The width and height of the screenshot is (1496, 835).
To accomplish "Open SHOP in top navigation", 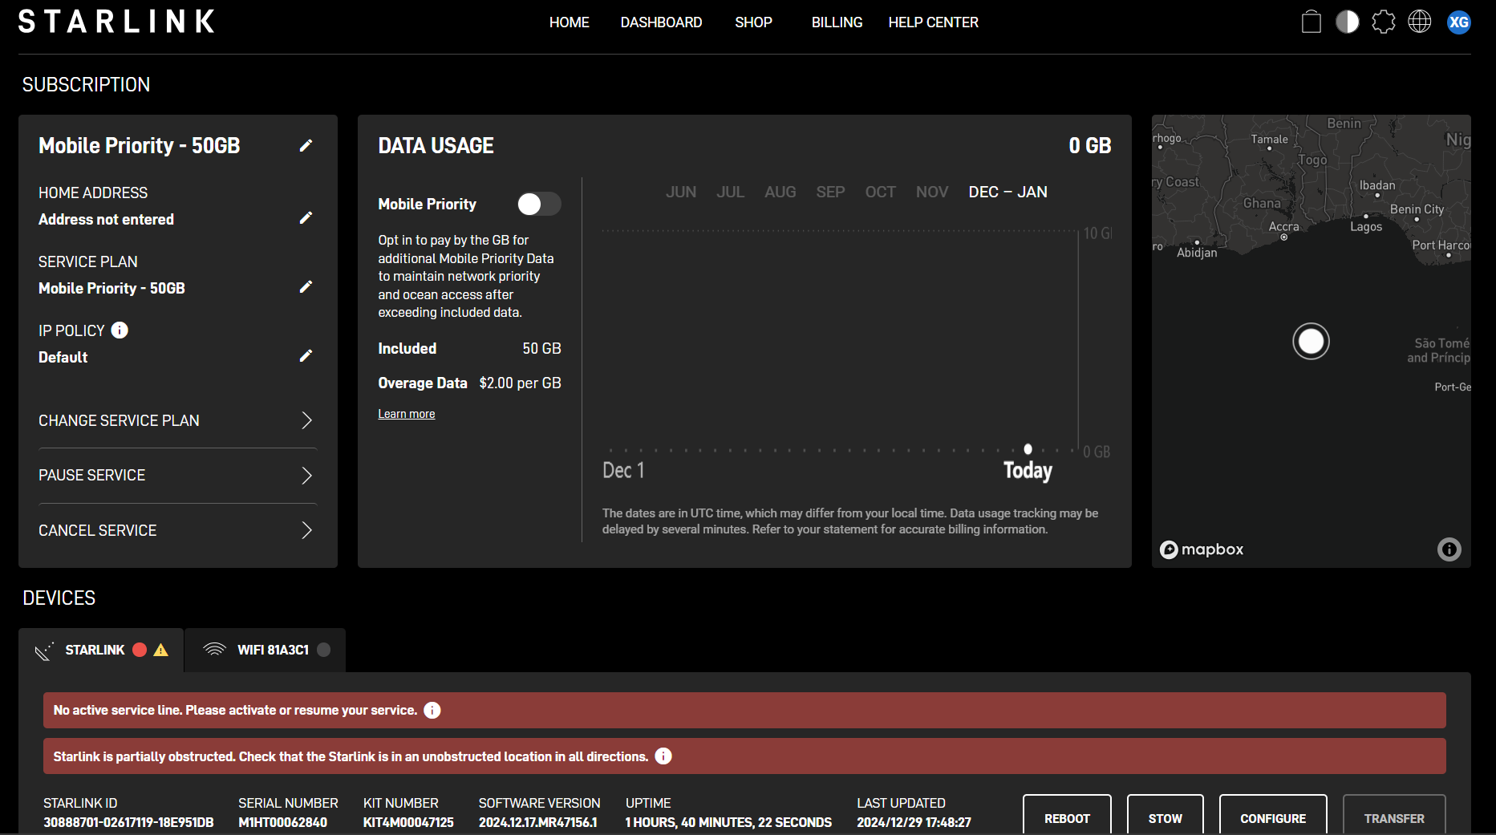I will 753,22.
